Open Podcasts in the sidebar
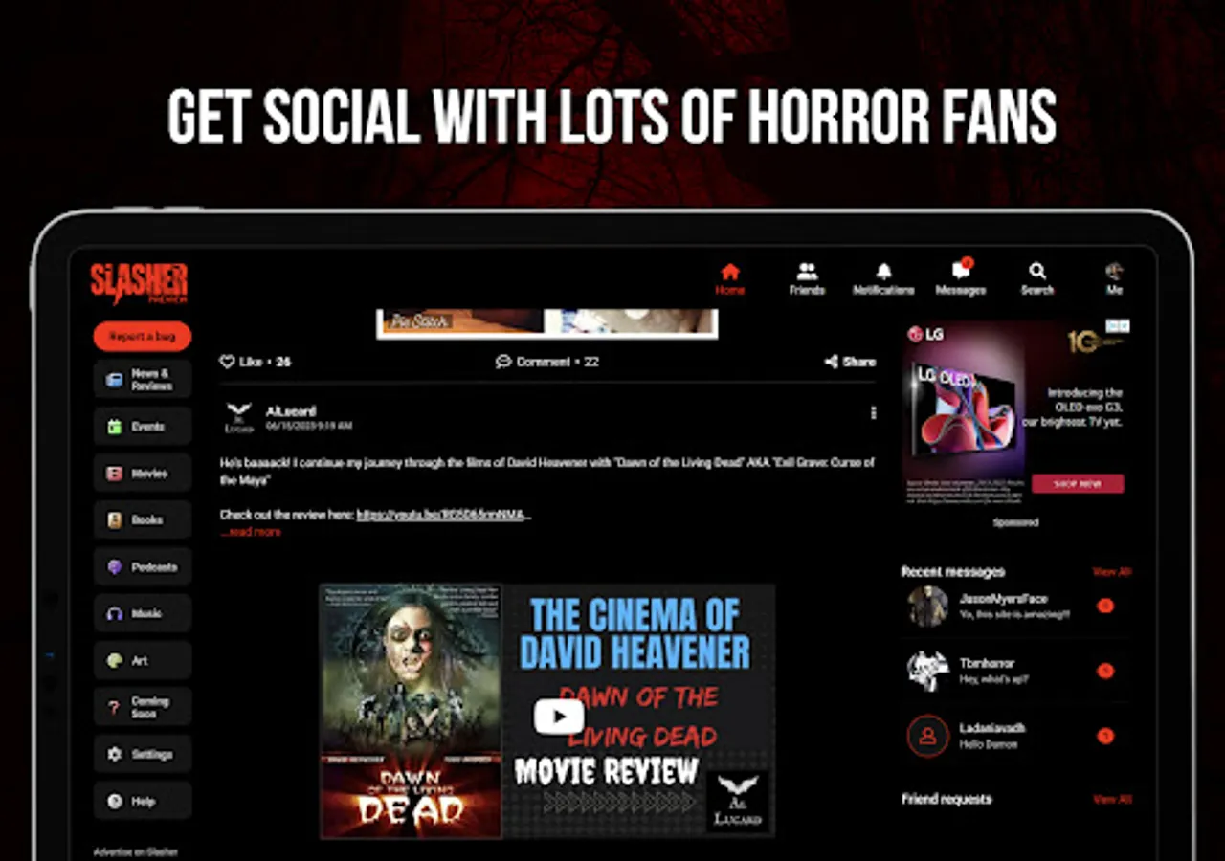This screenshot has width=1225, height=861. (143, 567)
